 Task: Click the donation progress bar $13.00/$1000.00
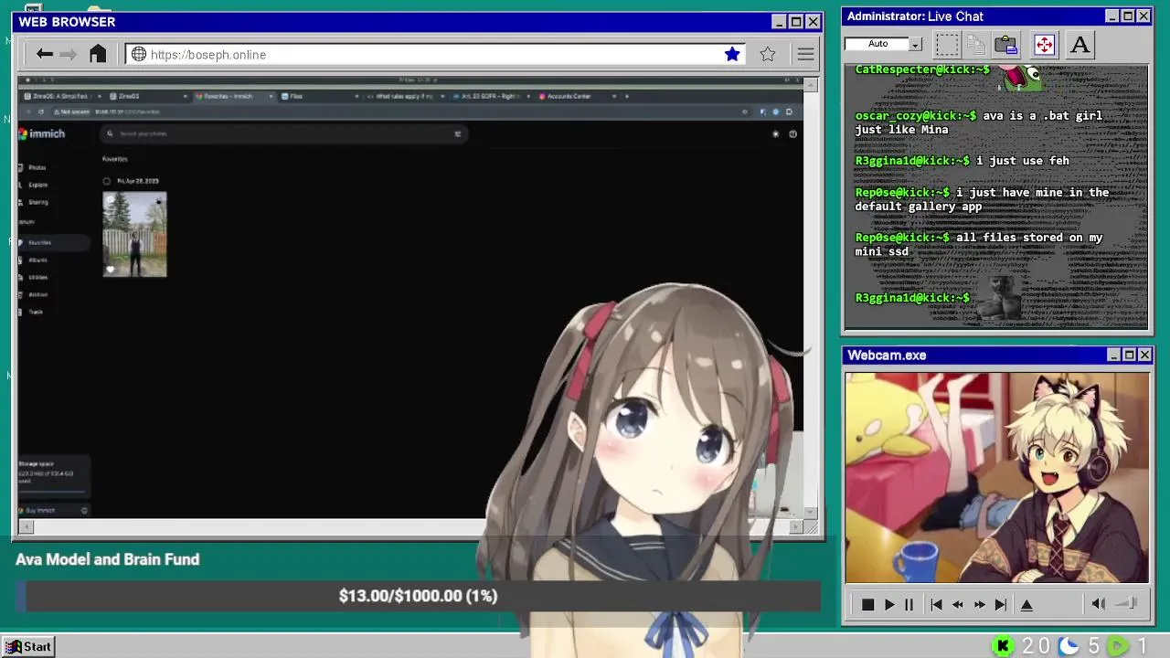(x=418, y=596)
